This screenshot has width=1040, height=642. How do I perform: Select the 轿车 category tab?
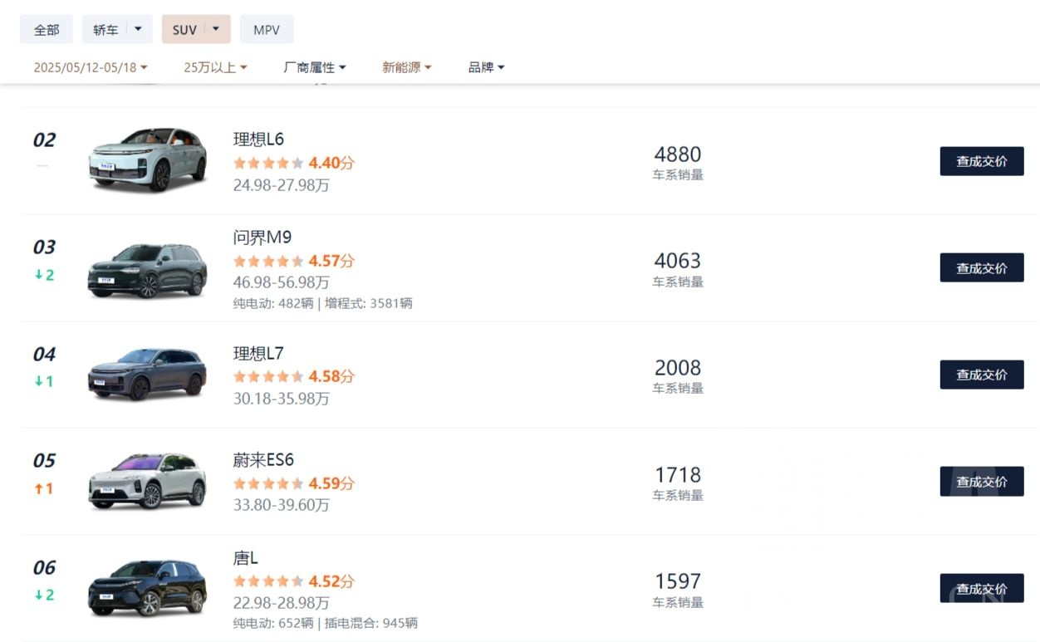coord(106,29)
